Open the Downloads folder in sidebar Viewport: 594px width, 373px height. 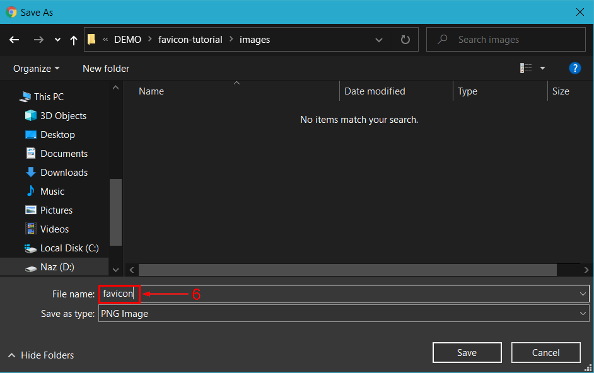[64, 173]
